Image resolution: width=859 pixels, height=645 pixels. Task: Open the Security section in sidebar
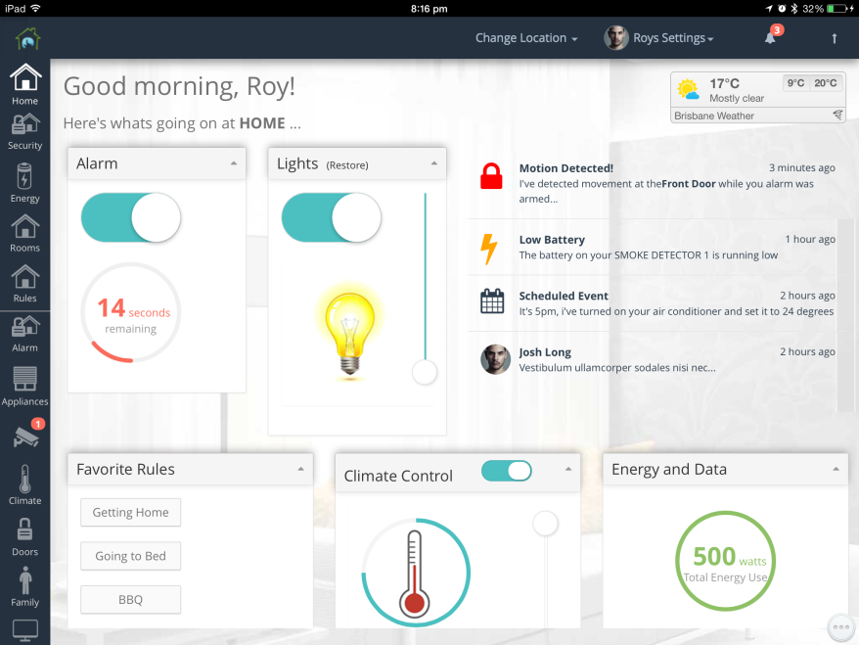coord(25,132)
